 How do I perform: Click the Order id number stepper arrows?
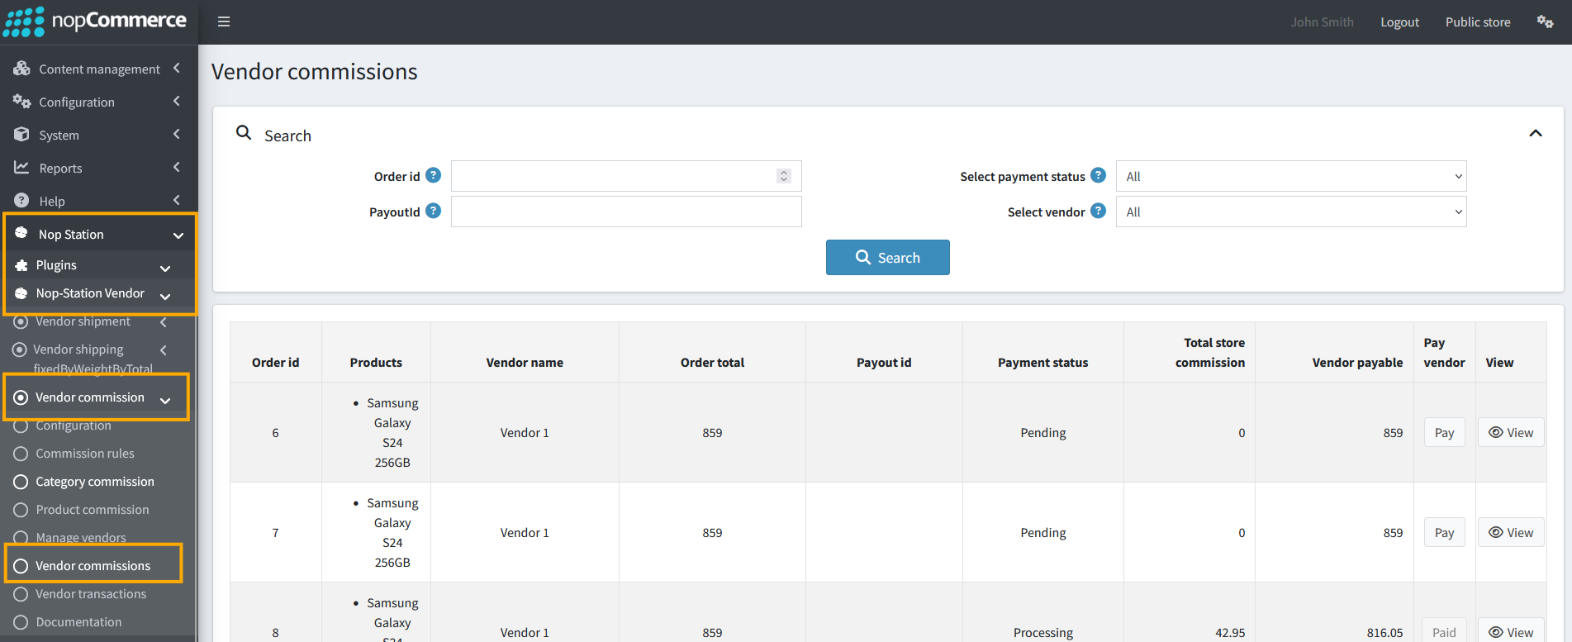pyautogui.click(x=784, y=176)
